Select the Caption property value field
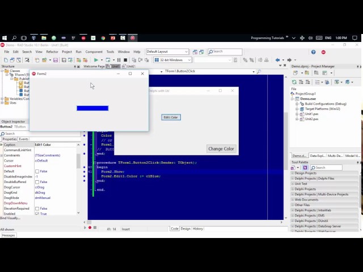Image resolution: width=363 pixels, height=272 pixels. click(55, 145)
